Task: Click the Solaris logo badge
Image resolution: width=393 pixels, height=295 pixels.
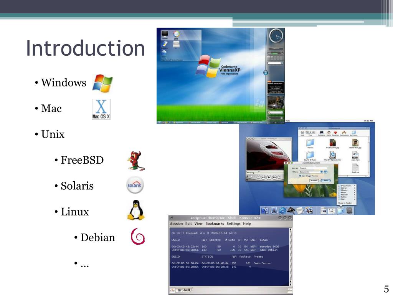Action: (x=135, y=185)
